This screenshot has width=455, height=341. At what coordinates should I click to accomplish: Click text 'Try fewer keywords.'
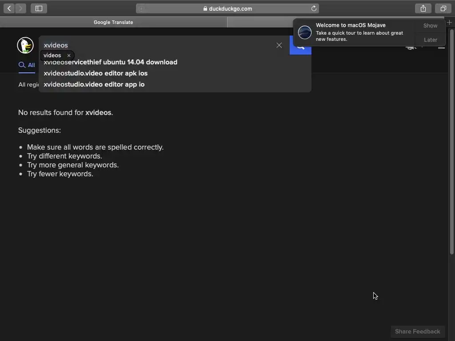click(x=60, y=174)
